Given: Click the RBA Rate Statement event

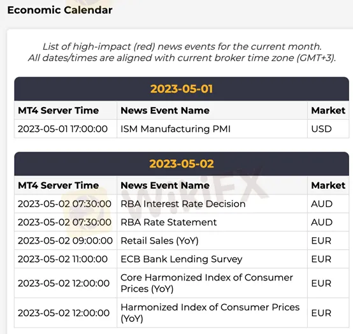Looking at the screenshot, I should point(169,222).
